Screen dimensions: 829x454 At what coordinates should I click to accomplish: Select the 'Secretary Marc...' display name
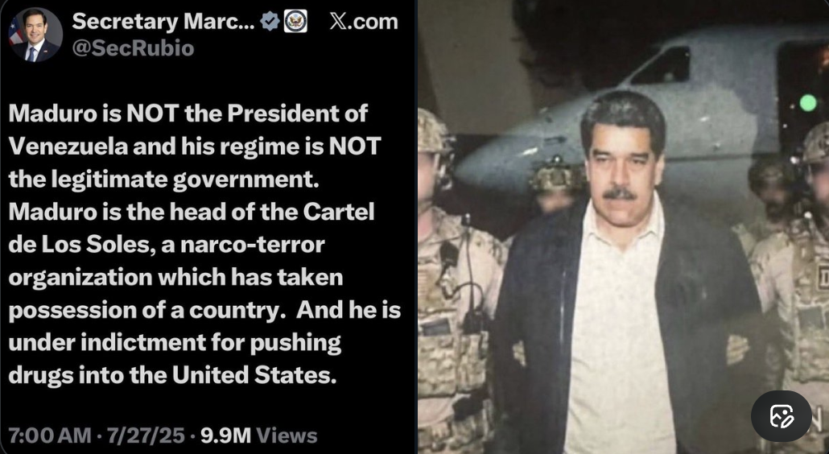click(x=163, y=21)
